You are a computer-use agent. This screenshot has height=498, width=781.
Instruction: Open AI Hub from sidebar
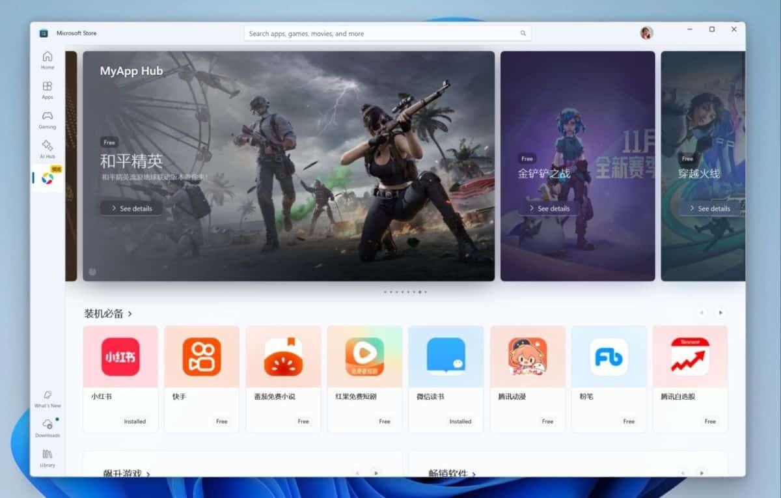[48, 149]
